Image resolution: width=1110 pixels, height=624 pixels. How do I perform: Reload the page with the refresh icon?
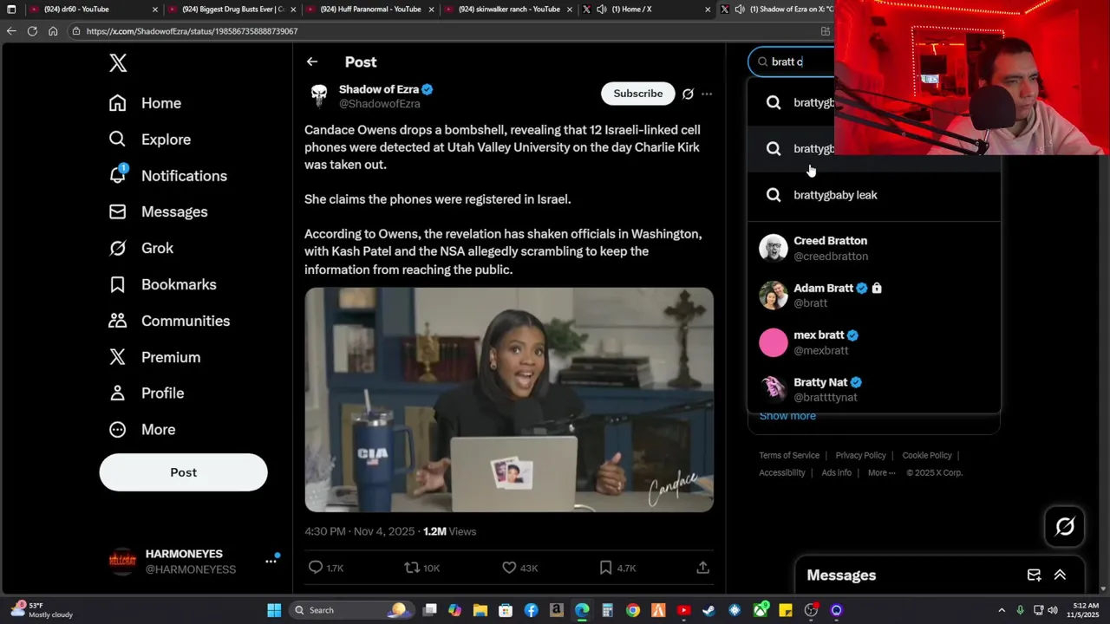32,31
